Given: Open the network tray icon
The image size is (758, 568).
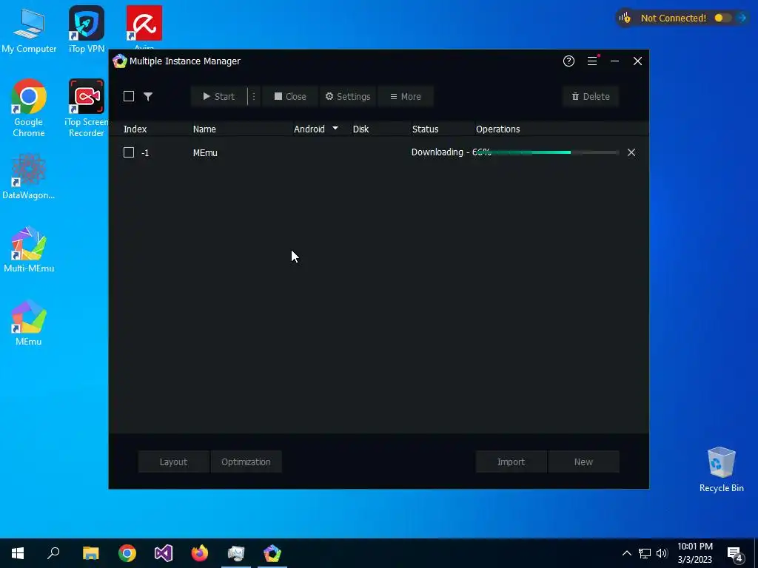Looking at the screenshot, I should point(645,553).
